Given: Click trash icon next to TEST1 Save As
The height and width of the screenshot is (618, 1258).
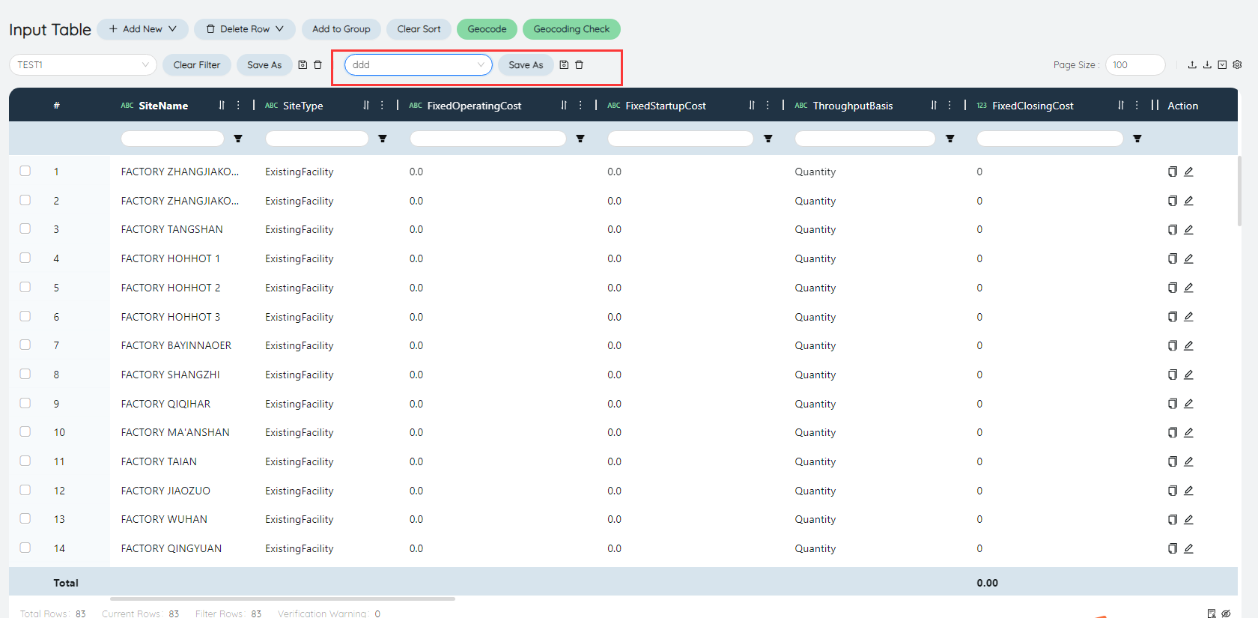Looking at the screenshot, I should point(317,65).
